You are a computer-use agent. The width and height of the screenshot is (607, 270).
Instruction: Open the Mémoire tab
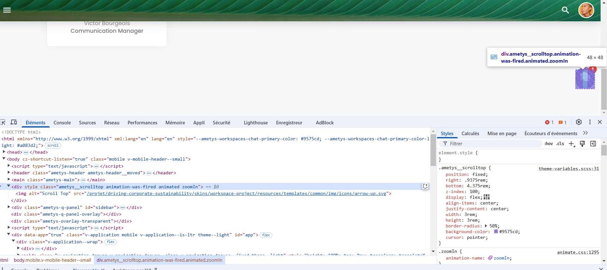pos(175,123)
